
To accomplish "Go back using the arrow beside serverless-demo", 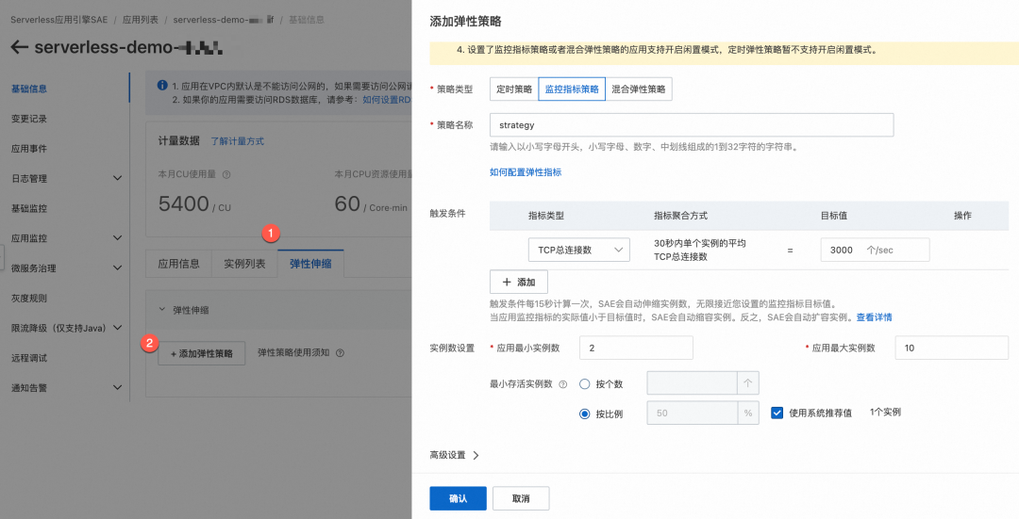I will pos(20,47).
